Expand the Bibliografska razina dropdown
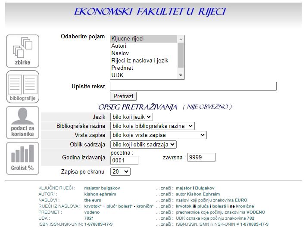Image resolution: width=306 pixels, height=233 pixels. tap(152, 126)
